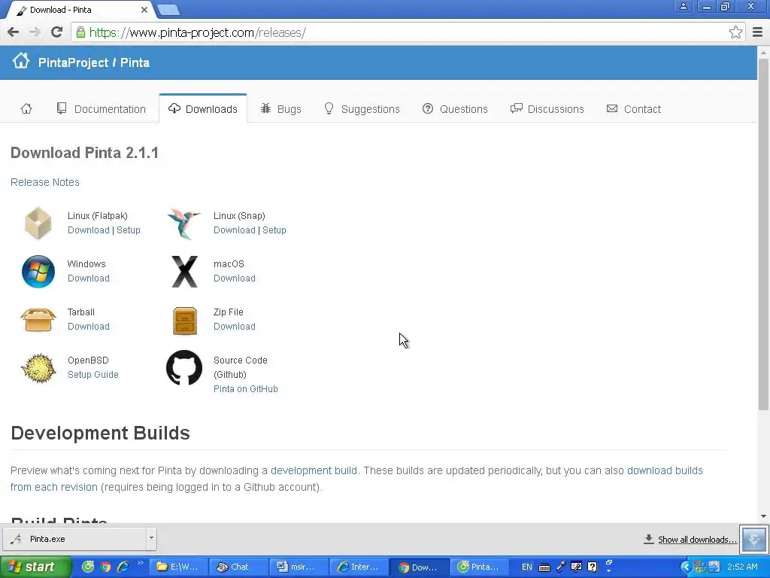The image size is (770, 578).
Task: Click the Zip File Download link
Action: (x=235, y=327)
